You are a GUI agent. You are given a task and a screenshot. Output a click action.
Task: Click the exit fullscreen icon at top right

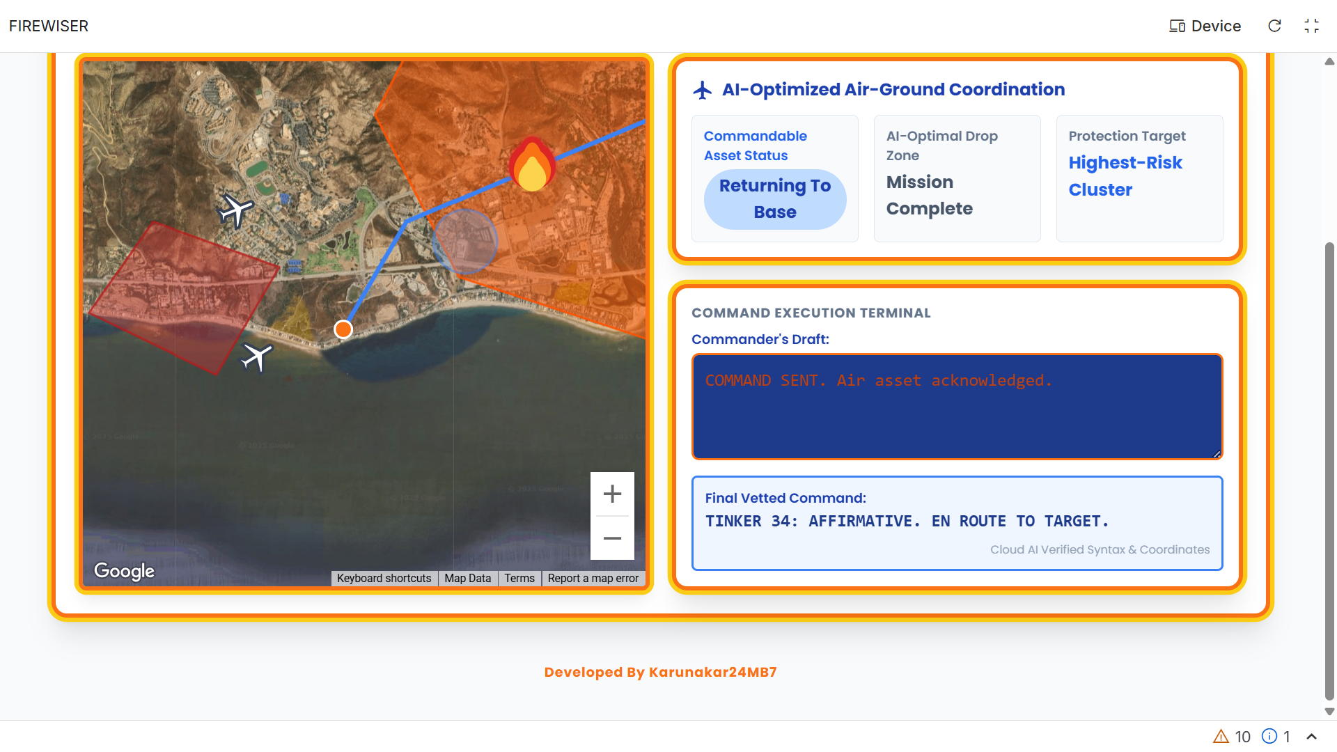point(1311,26)
